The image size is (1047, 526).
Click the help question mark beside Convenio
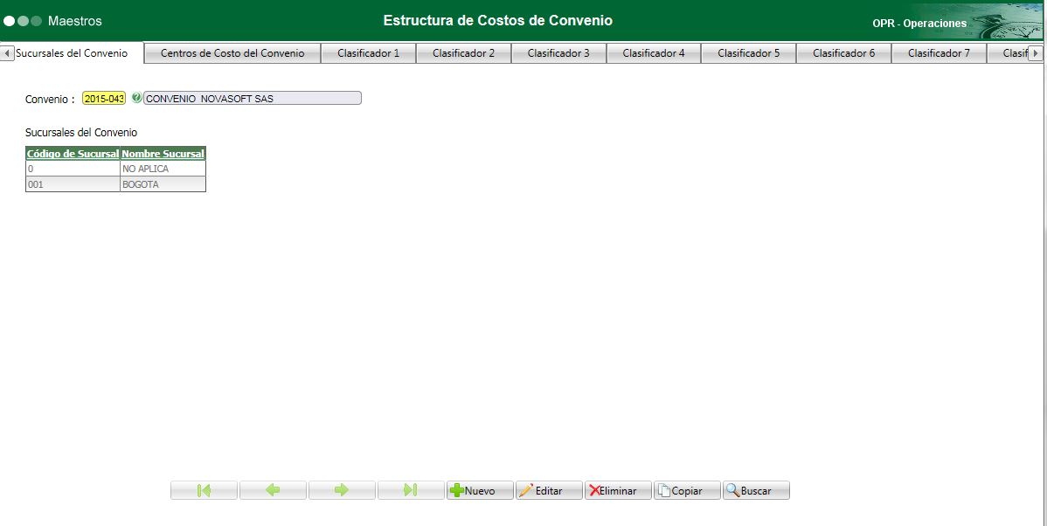coord(136,98)
